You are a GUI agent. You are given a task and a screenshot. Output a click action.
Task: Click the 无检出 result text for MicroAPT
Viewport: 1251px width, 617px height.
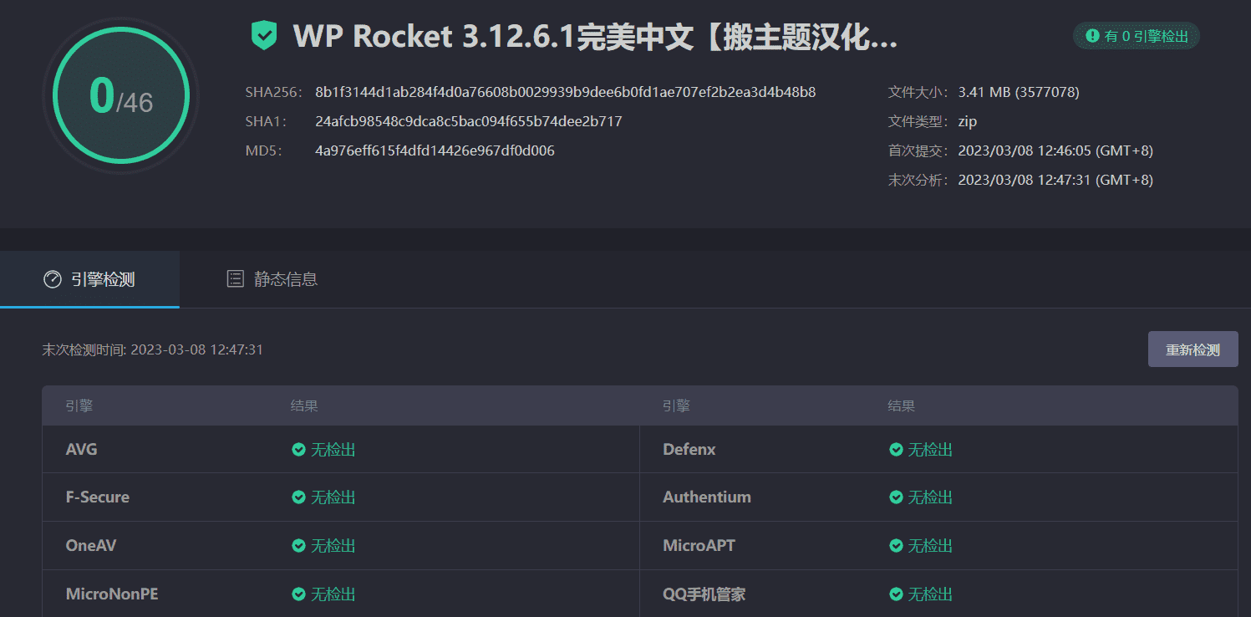pyautogui.click(x=931, y=546)
